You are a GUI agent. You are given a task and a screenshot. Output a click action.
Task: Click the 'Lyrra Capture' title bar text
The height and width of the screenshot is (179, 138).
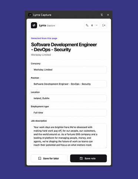point(42,15)
